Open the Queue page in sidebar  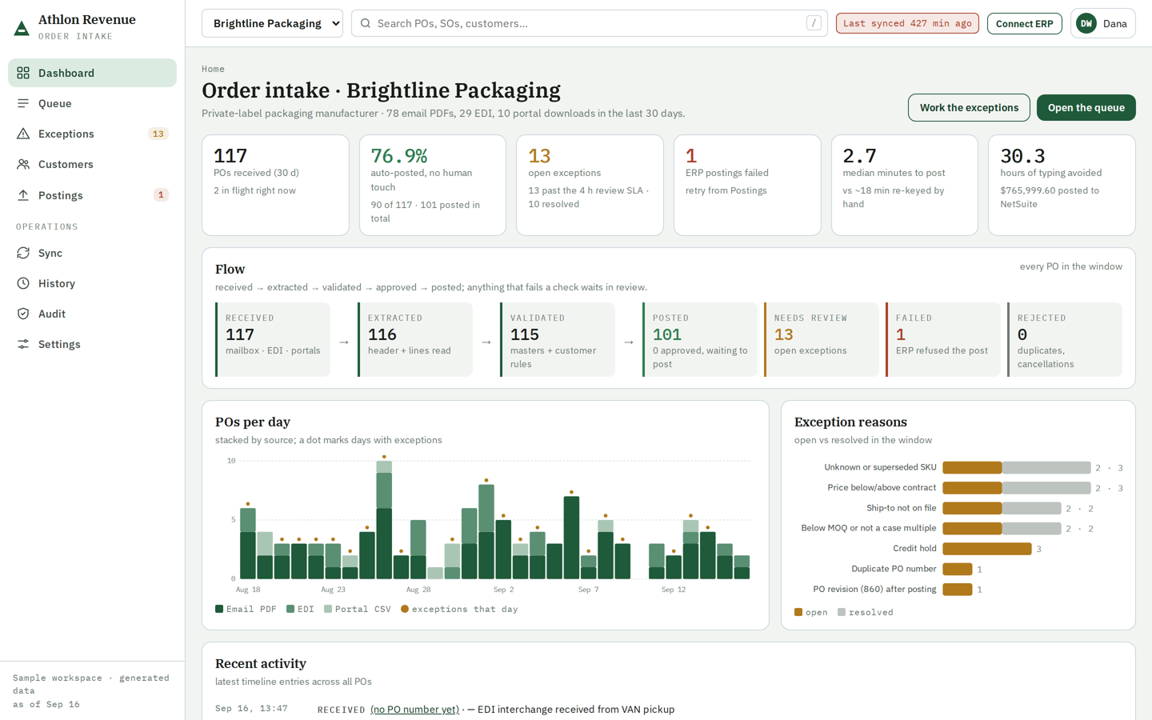coord(93,103)
